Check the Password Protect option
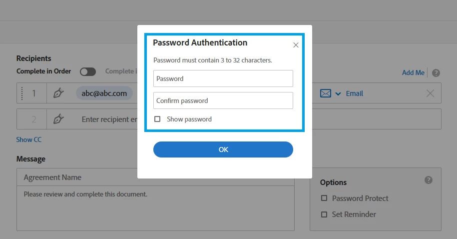The width and height of the screenshot is (457, 239). (324, 198)
